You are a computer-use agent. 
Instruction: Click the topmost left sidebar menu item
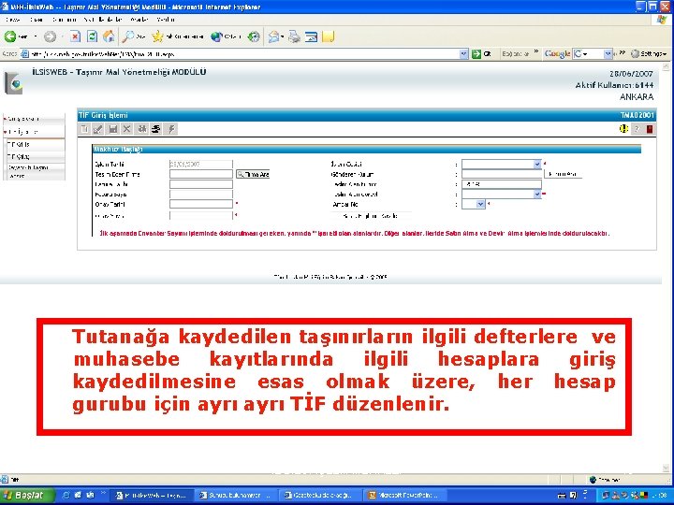pos(35,119)
